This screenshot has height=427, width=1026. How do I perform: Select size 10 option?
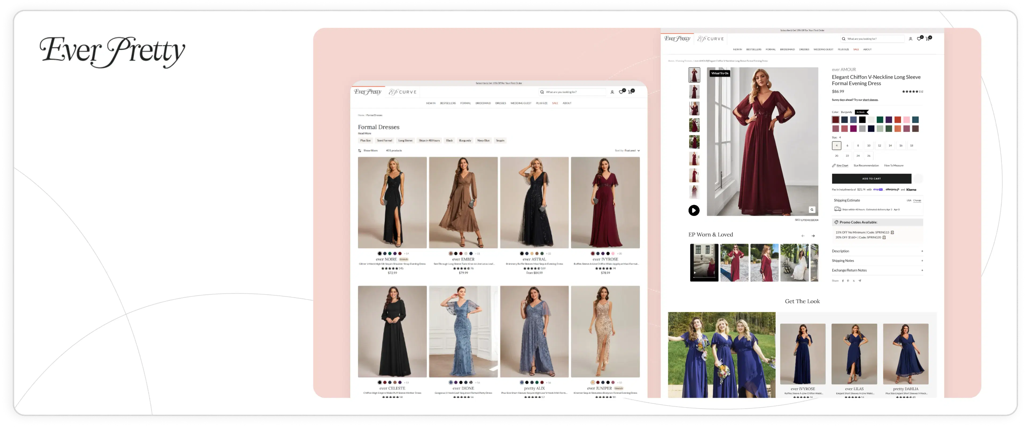[869, 146]
